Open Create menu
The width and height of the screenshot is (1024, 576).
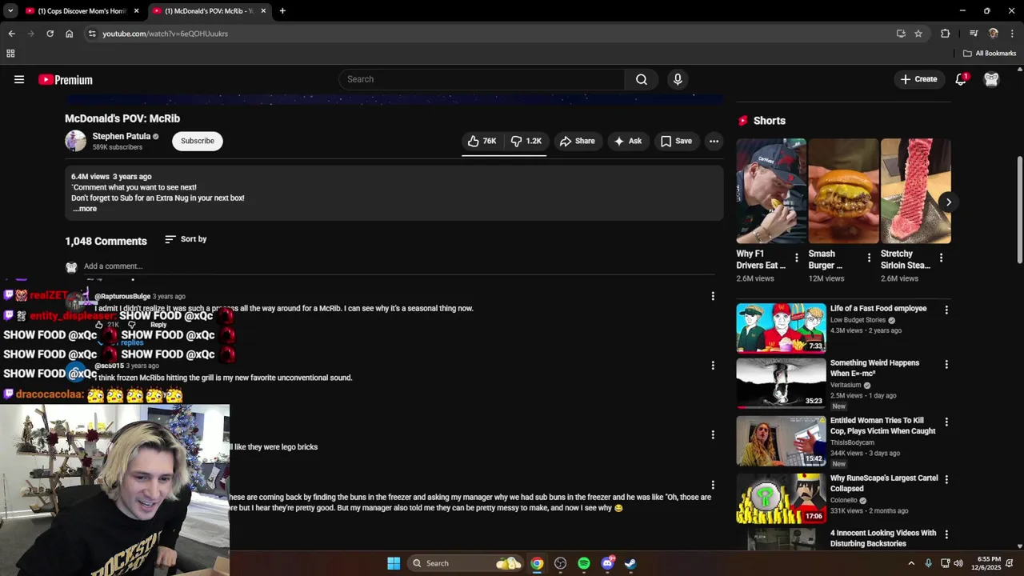918,79
